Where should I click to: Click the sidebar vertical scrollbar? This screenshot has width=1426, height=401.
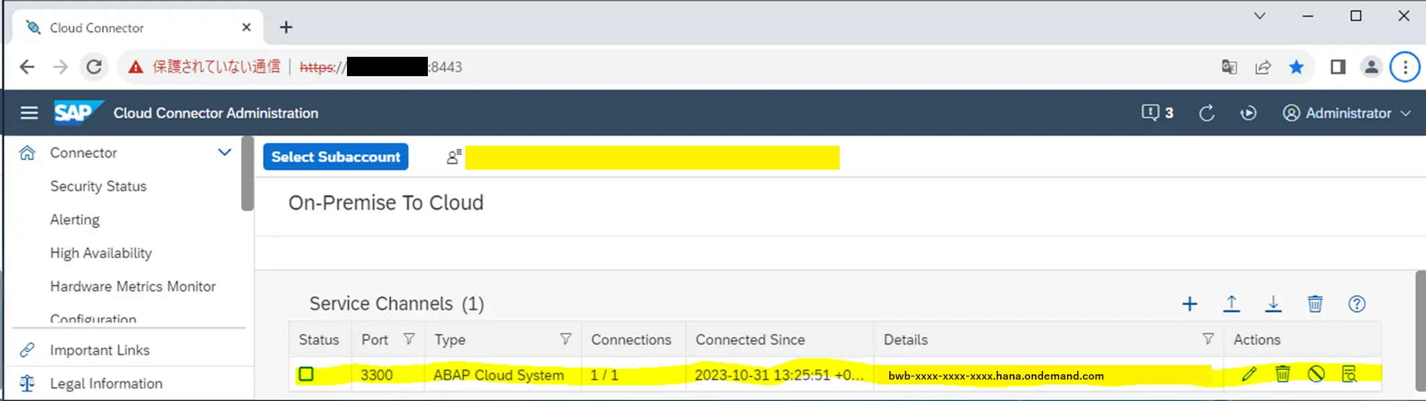coord(247,174)
